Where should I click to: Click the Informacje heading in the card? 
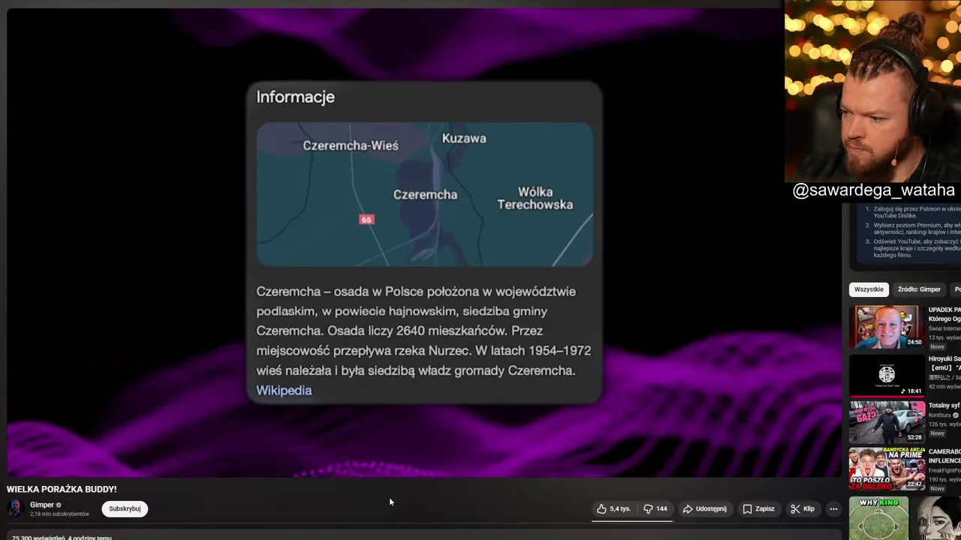point(295,97)
